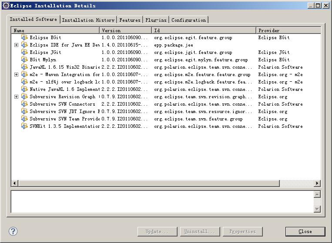Sort by the Version column header
332x243 pixels.
point(126,30)
